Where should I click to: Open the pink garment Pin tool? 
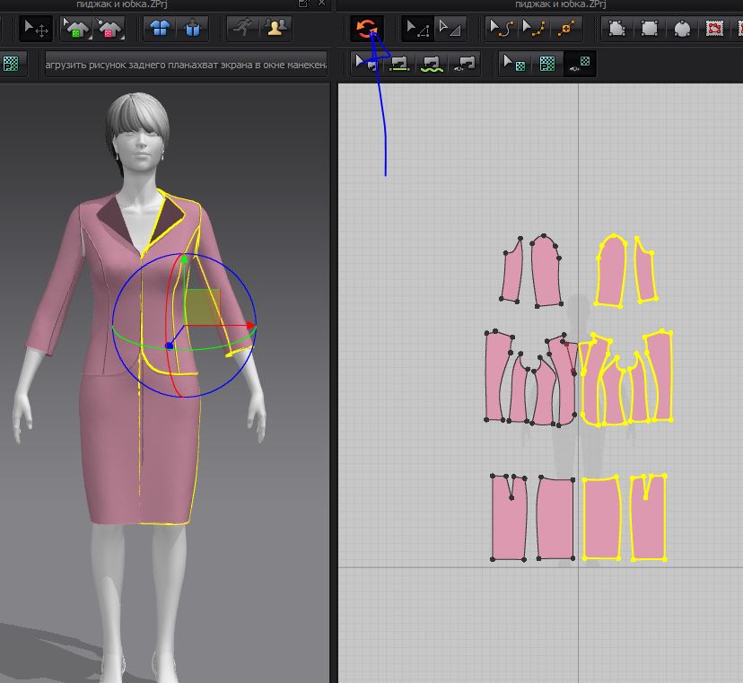tap(110, 29)
